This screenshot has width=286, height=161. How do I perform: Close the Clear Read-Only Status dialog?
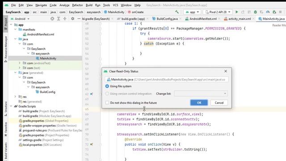click(x=226, y=71)
